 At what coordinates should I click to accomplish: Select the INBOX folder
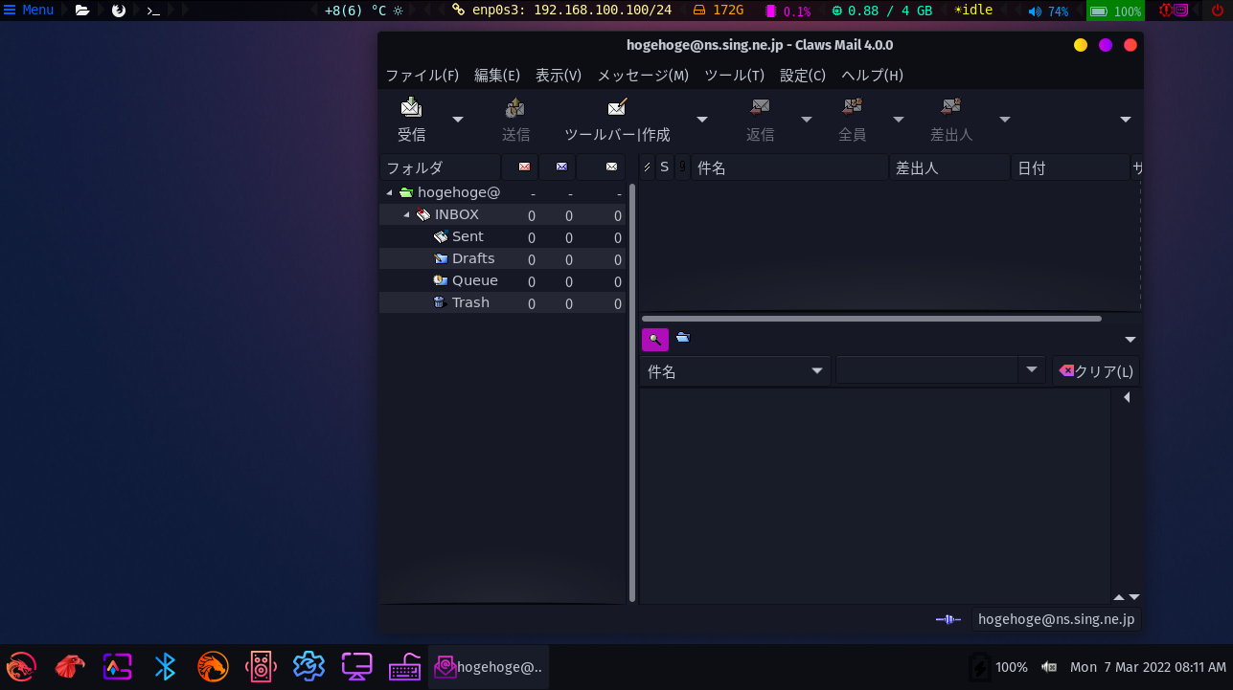(456, 214)
